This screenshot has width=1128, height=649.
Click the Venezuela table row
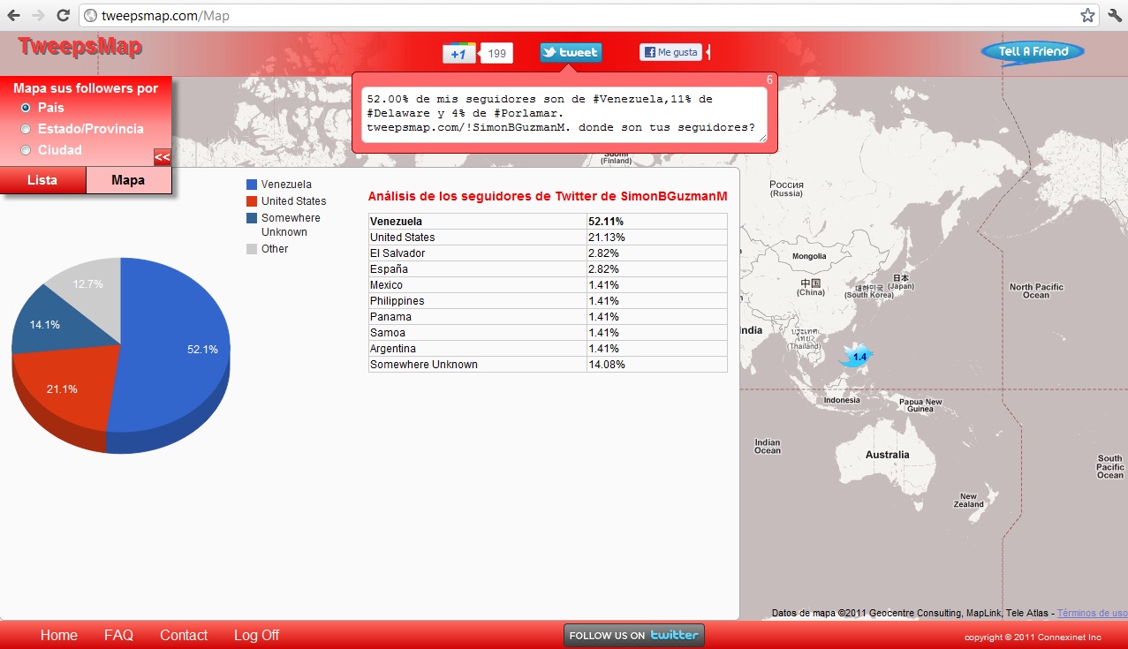[548, 222]
